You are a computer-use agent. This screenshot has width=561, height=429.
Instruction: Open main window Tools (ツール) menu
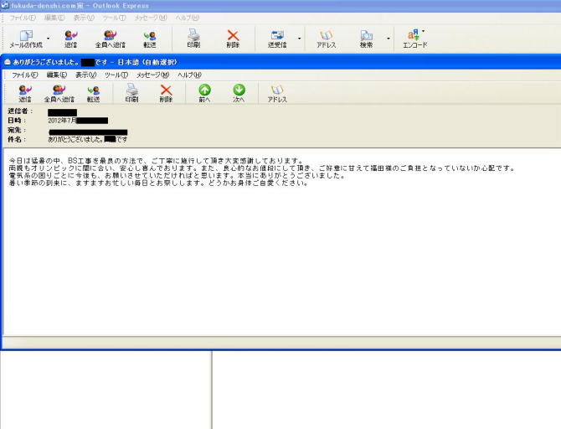[114, 18]
